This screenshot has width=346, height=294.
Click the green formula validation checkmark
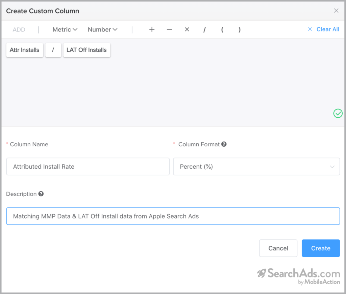pyautogui.click(x=338, y=113)
